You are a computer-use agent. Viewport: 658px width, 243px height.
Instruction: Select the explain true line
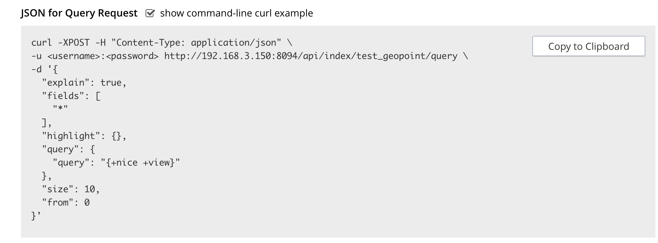(x=84, y=82)
